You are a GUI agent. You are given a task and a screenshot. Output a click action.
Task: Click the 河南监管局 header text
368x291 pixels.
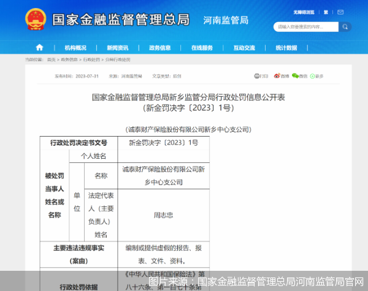coord(226,20)
